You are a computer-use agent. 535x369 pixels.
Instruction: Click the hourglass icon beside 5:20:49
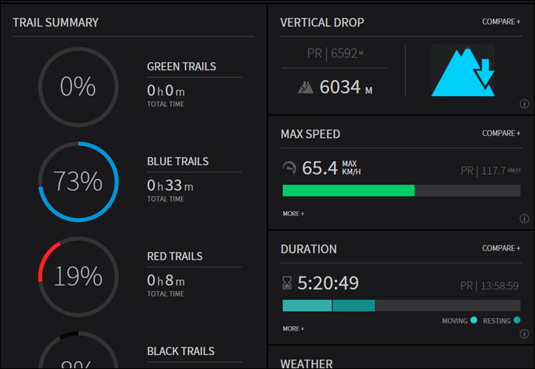(287, 283)
